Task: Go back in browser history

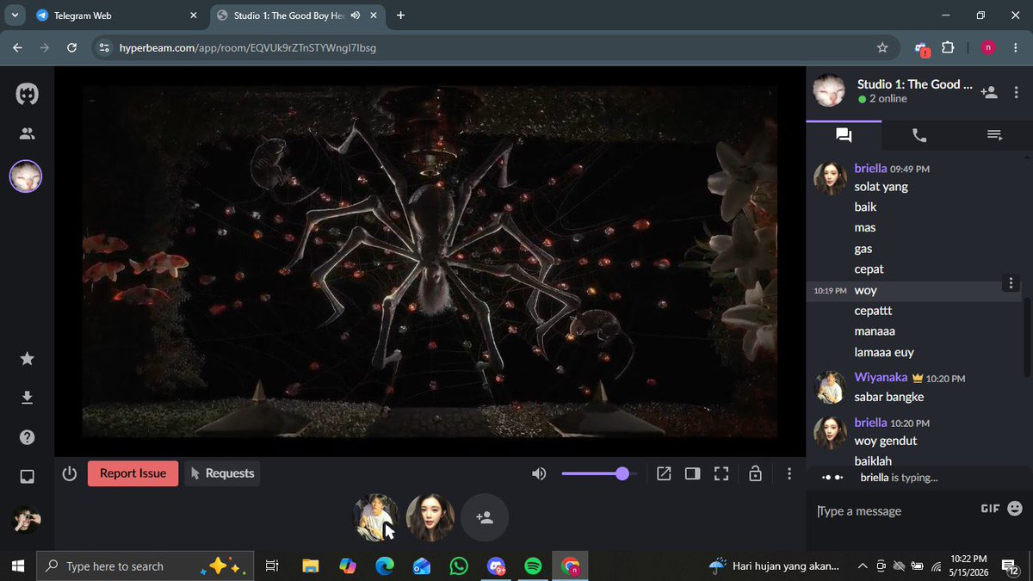Action: coord(17,48)
